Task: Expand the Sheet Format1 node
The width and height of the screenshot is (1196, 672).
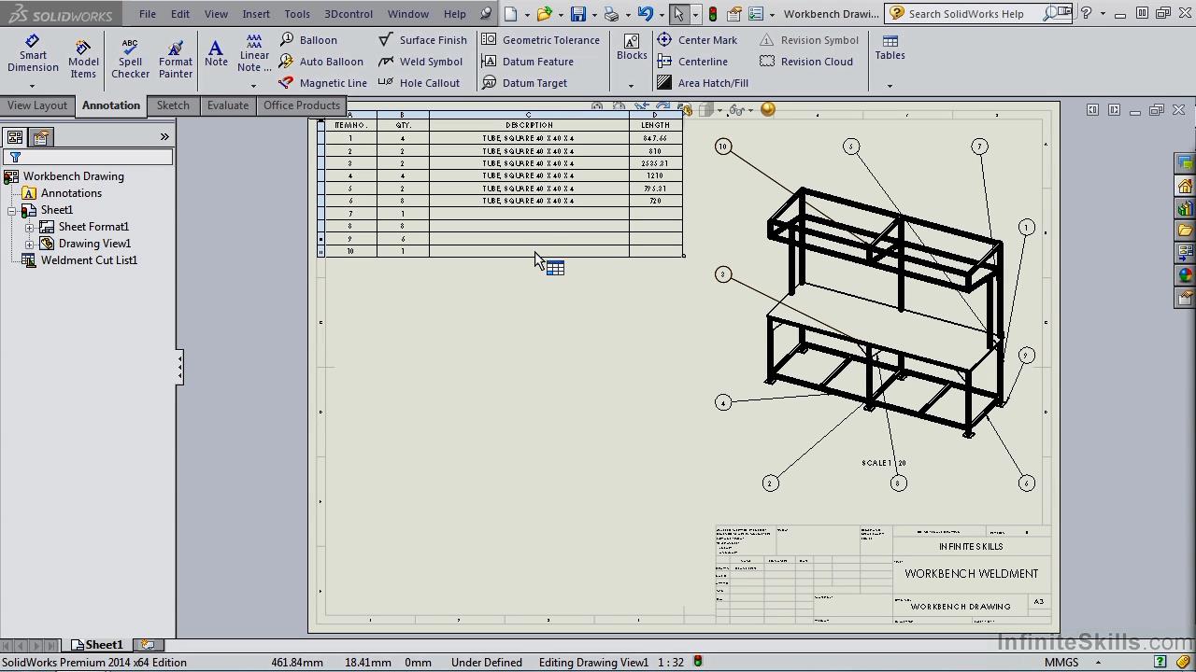Action: click(x=29, y=228)
